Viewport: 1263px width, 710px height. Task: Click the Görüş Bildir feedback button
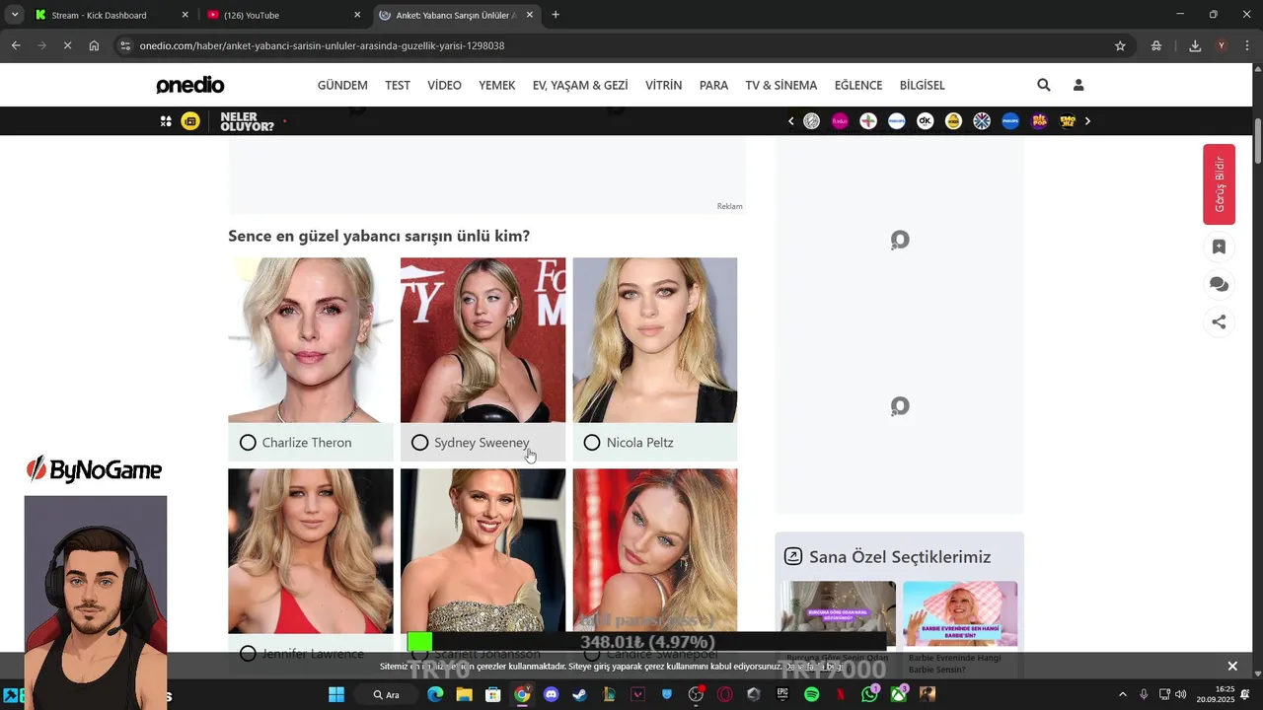(x=1219, y=184)
